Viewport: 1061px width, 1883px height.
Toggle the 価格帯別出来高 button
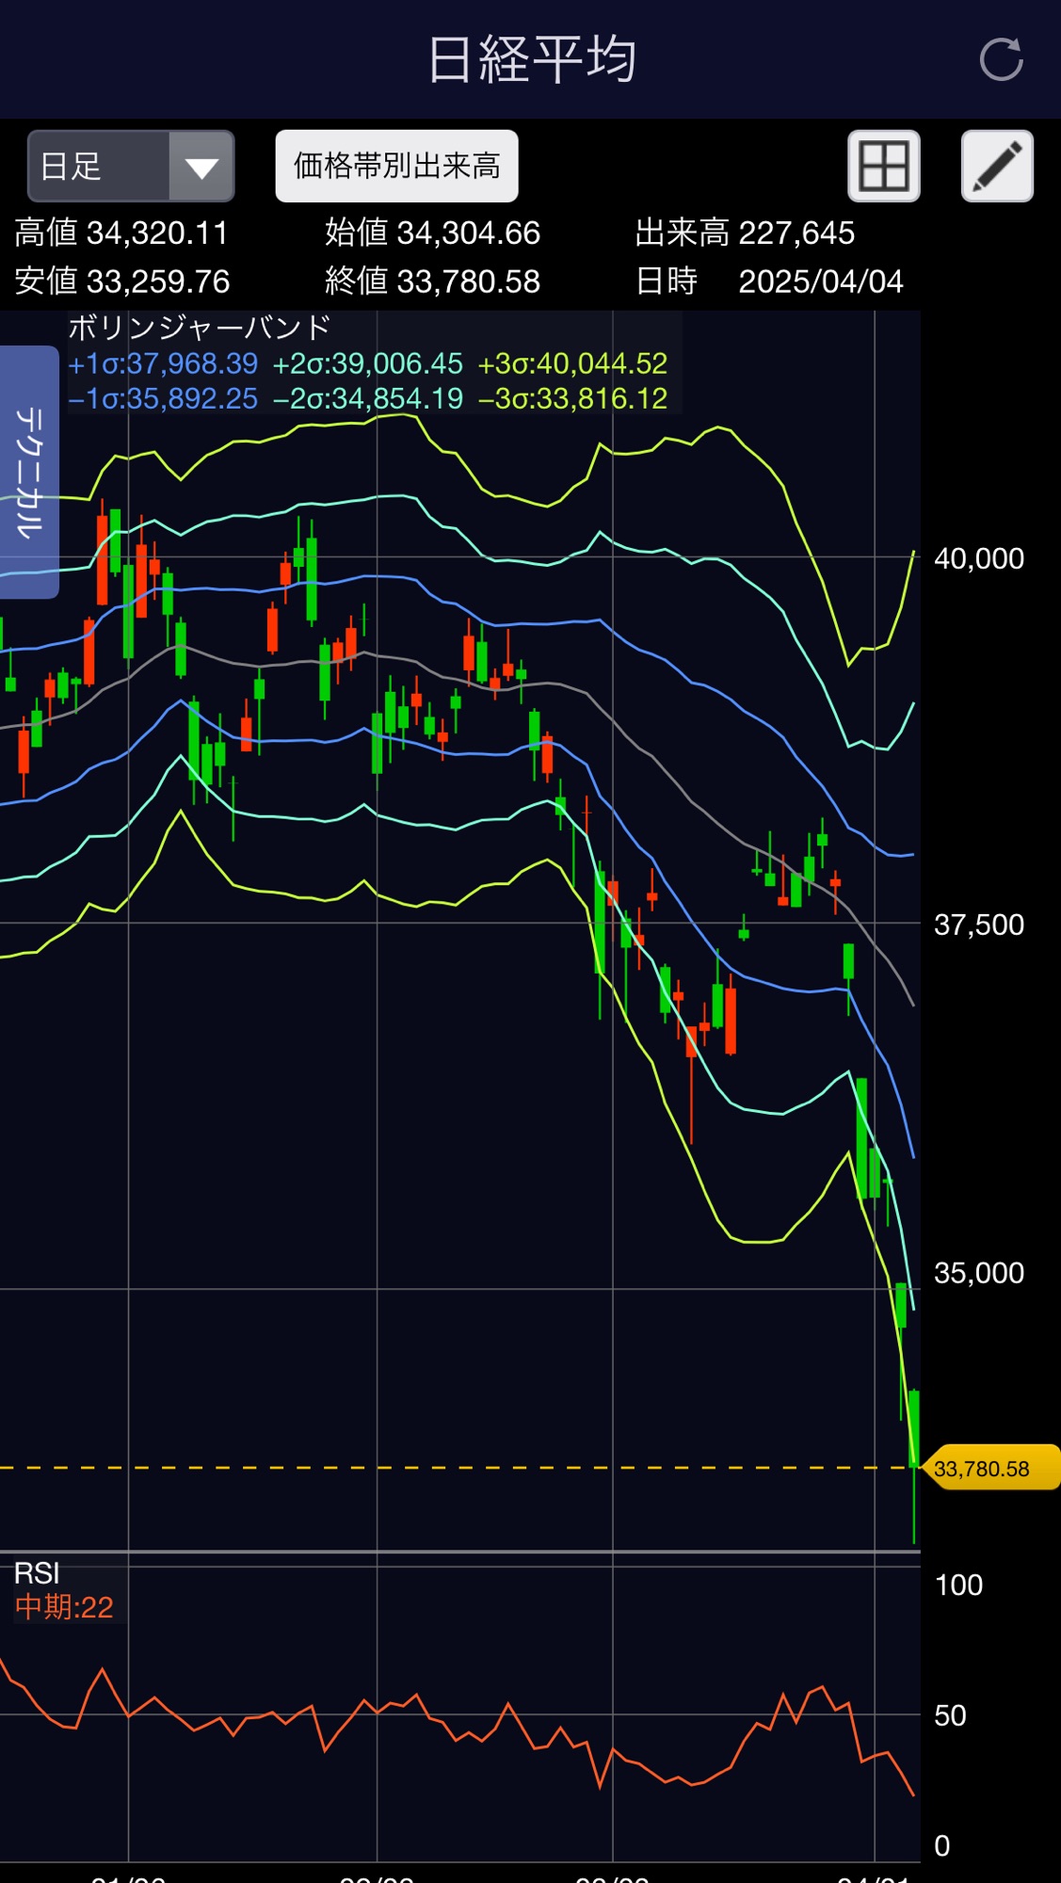[396, 167]
